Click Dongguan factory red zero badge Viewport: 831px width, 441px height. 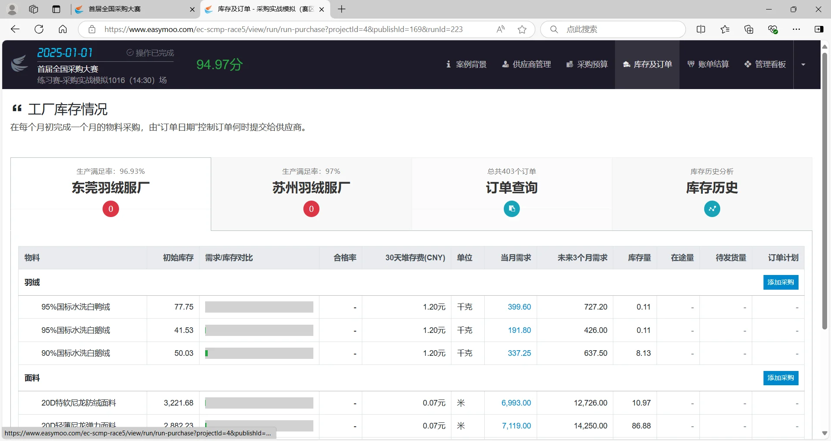pyautogui.click(x=111, y=209)
